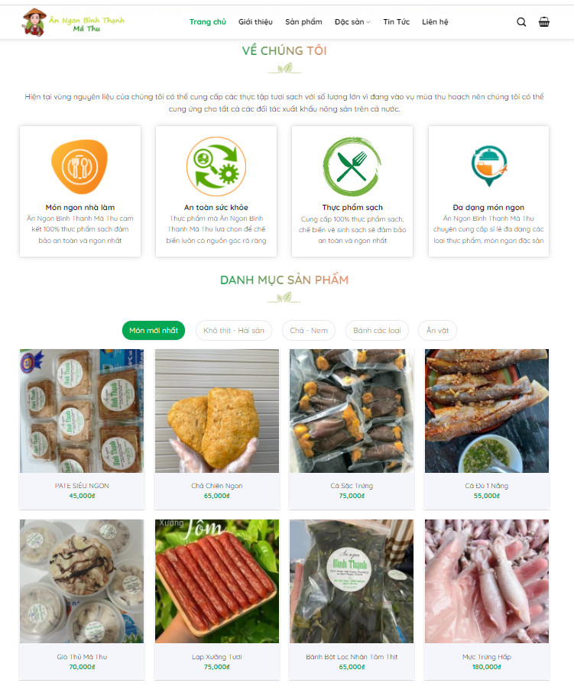Open PATE SIÊU NGON product image
Image resolution: width=574 pixels, height=686 pixels.
click(x=82, y=411)
